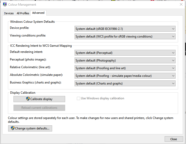The height and width of the screenshot is (144, 186).
Task: Click the 'Colour settings are stored separately' note
Action: point(91,120)
